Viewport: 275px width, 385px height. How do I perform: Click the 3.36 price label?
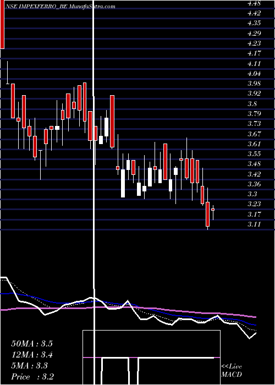click(254, 184)
